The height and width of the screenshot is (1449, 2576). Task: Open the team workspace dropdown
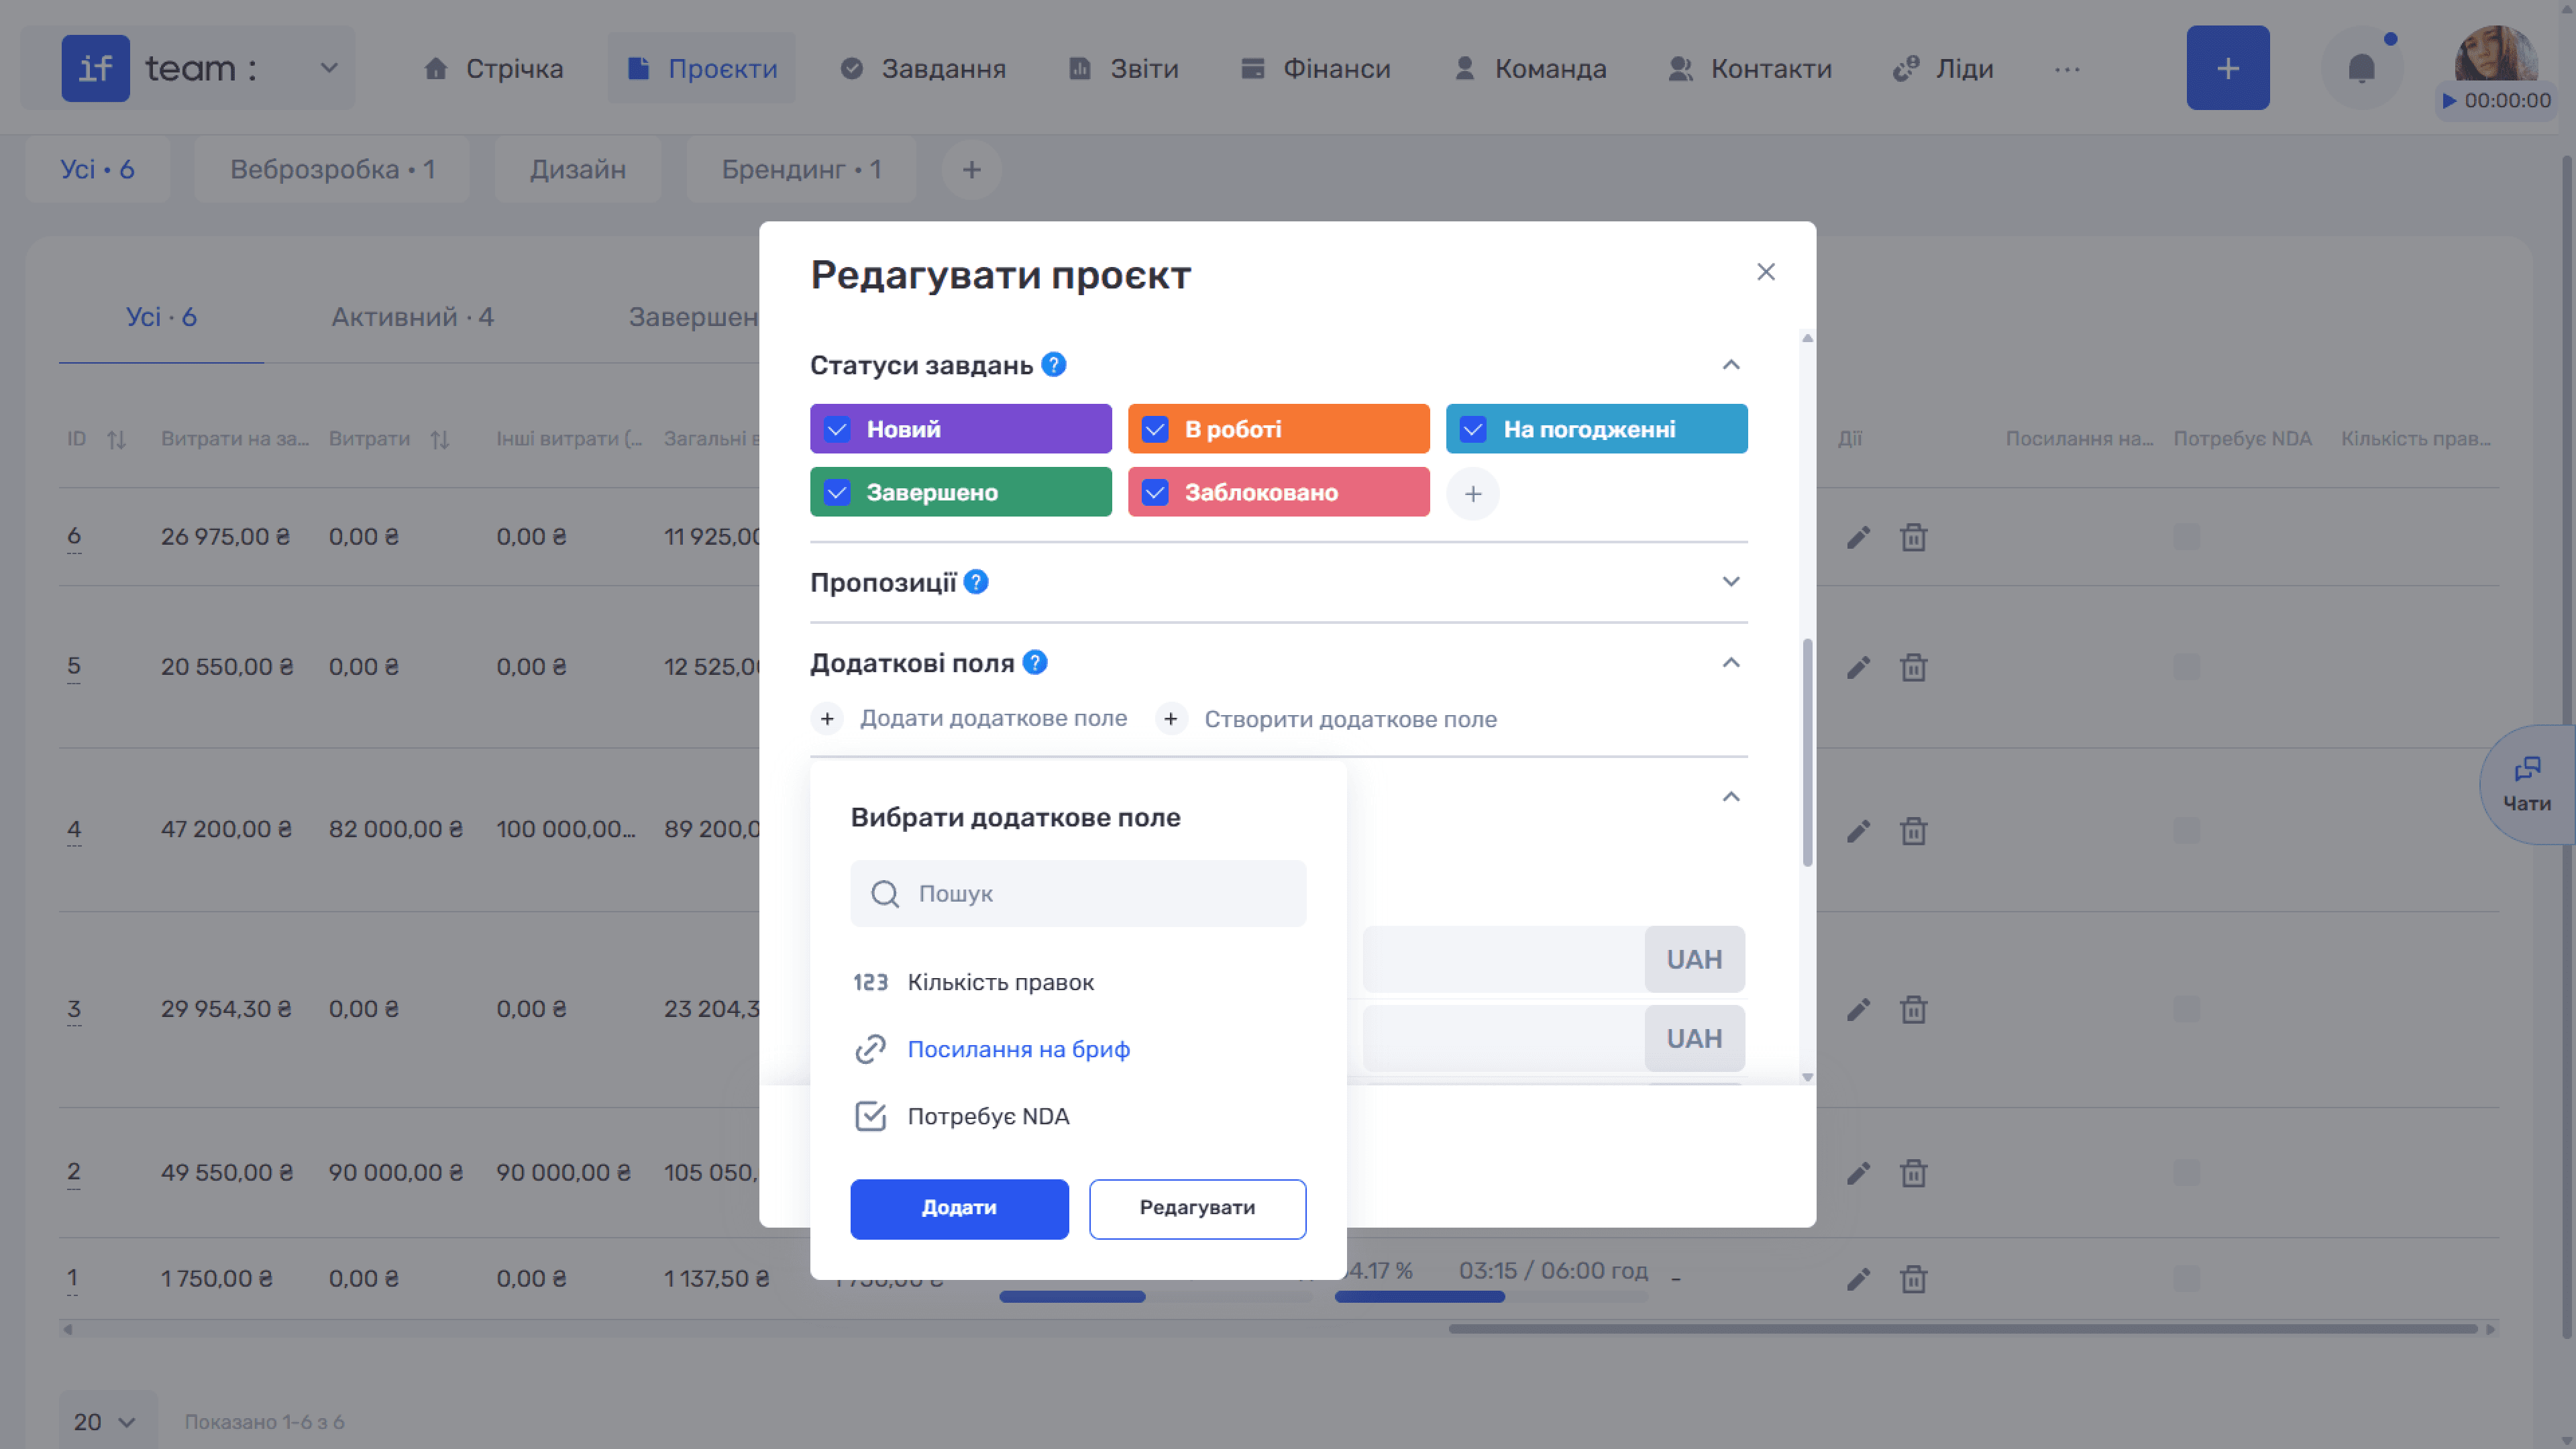tap(329, 68)
